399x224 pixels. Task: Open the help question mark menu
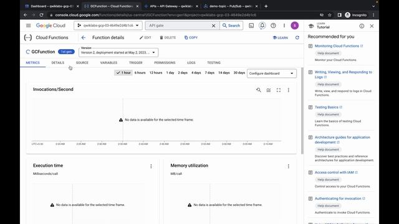point(273,26)
